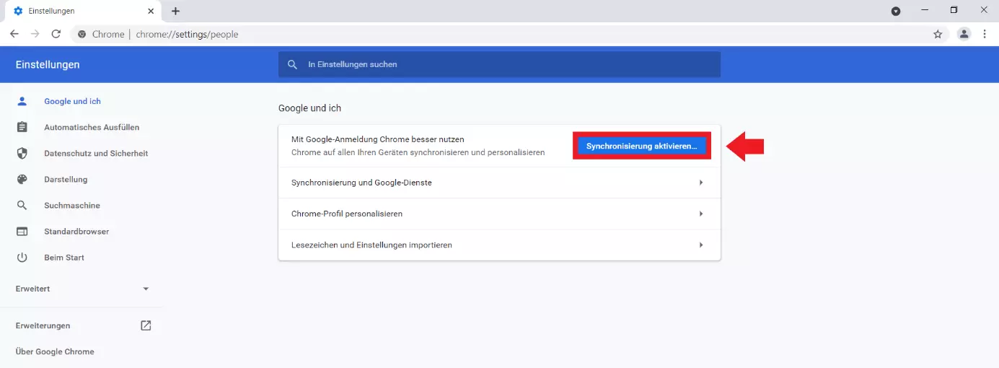Screen dimensions: 999x368
Task: Click the browser back arrow
Action: pos(14,34)
